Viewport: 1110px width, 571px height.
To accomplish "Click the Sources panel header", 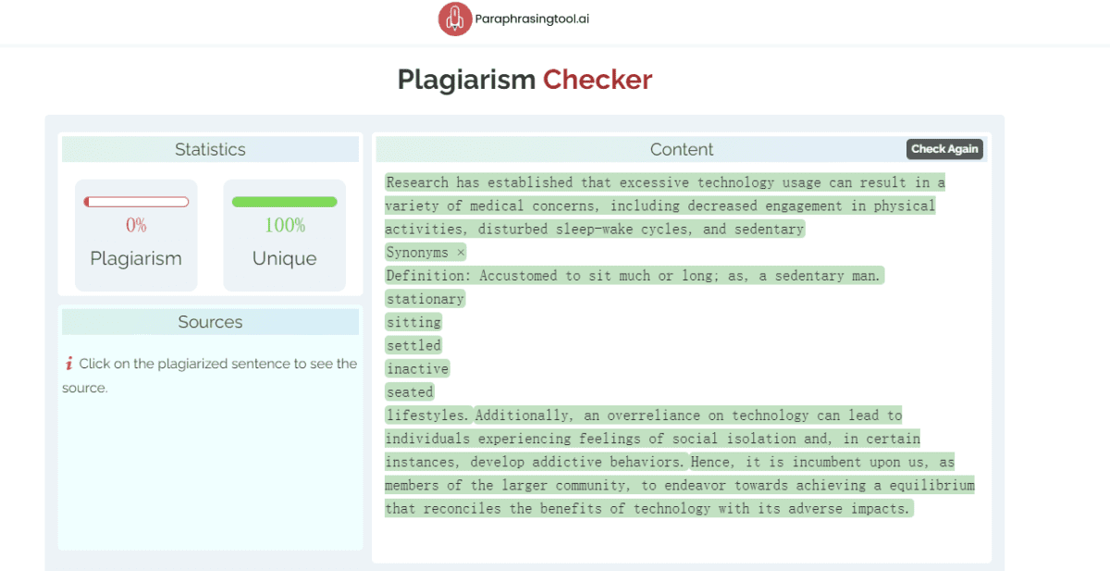I will [x=210, y=321].
